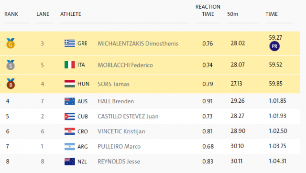This screenshot has width=306, height=173.
Task: Click the ATHLETE column header
Action: [x=71, y=14]
